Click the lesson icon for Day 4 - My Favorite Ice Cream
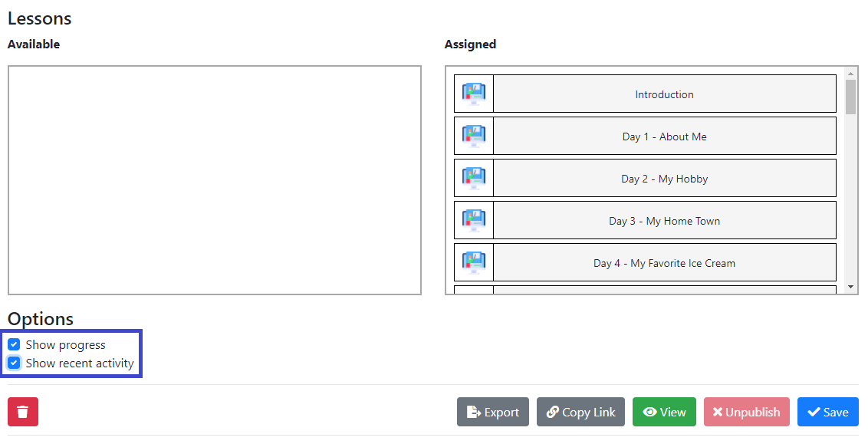 (x=474, y=262)
